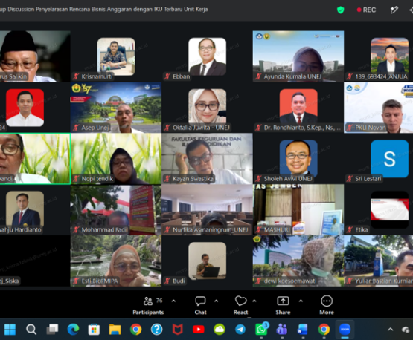Click the Windows Start button

[10, 329]
